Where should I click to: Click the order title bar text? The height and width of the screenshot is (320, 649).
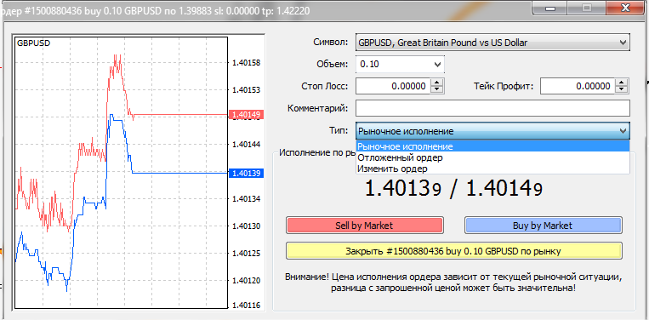pyautogui.click(x=155, y=11)
